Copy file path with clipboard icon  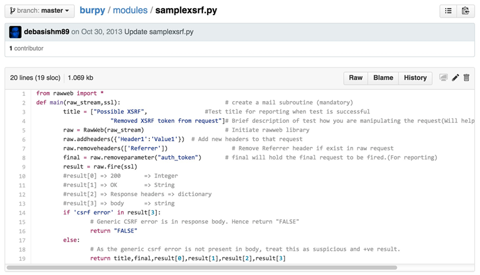click(x=465, y=11)
